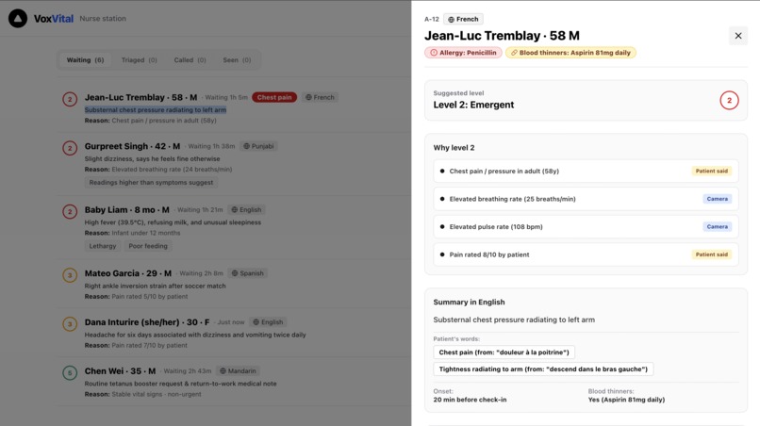Click the red Chest pain tag

[274, 97]
